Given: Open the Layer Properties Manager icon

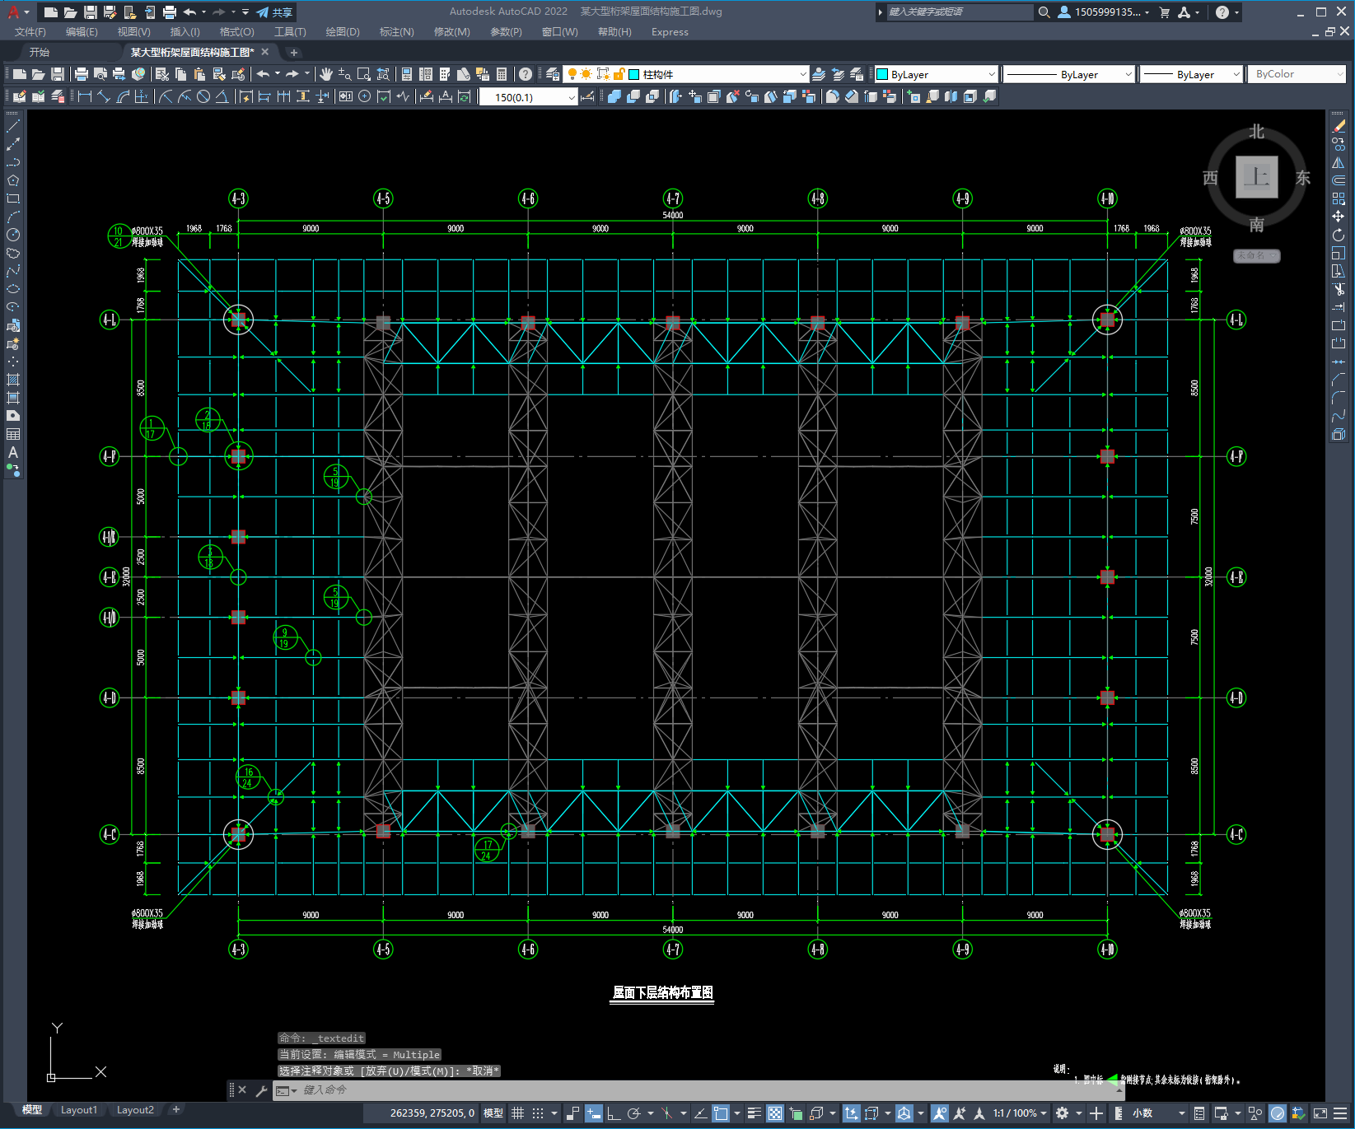Looking at the screenshot, I should pos(552,74).
